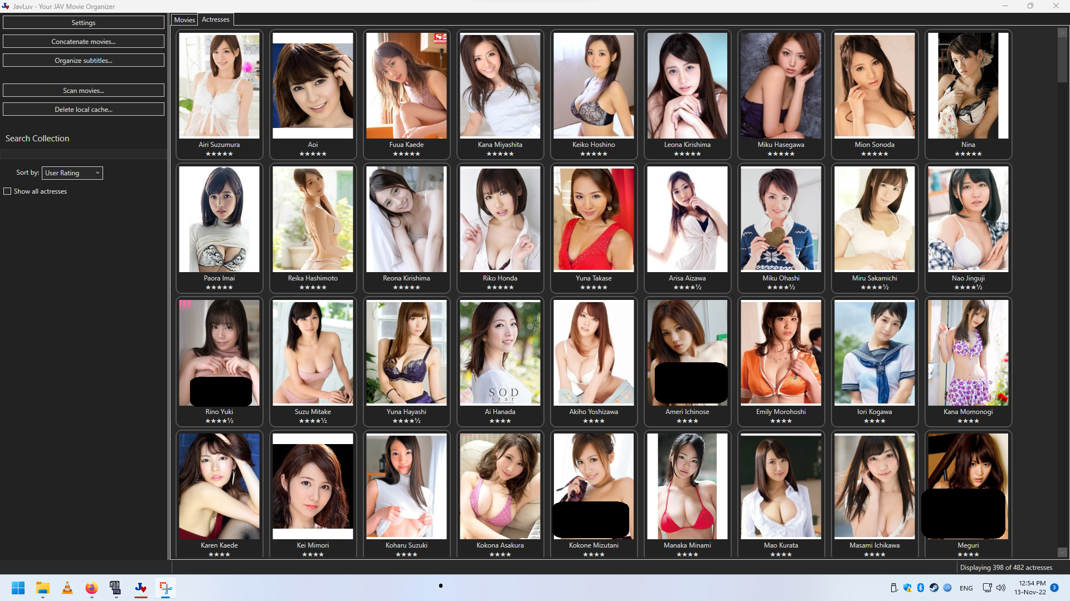Open Windows Start menu
Image resolution: width=1070 pixels, height=601 pixels.
point(18,588)
